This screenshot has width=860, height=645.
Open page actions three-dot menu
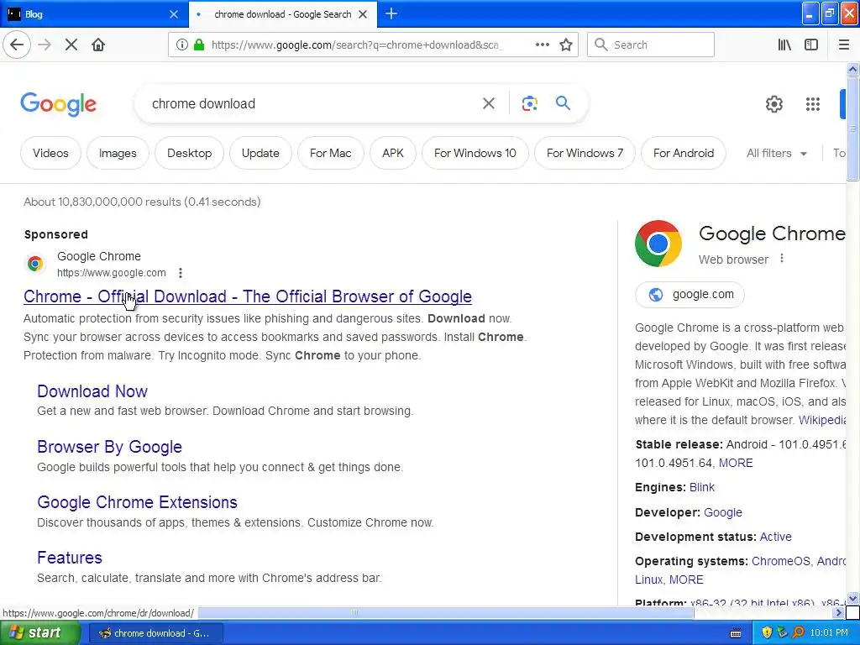click(x=543, y=45)
